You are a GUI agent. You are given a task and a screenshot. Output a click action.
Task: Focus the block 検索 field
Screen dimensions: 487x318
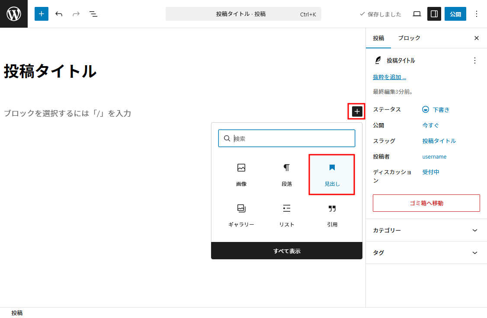coord(287,138)
